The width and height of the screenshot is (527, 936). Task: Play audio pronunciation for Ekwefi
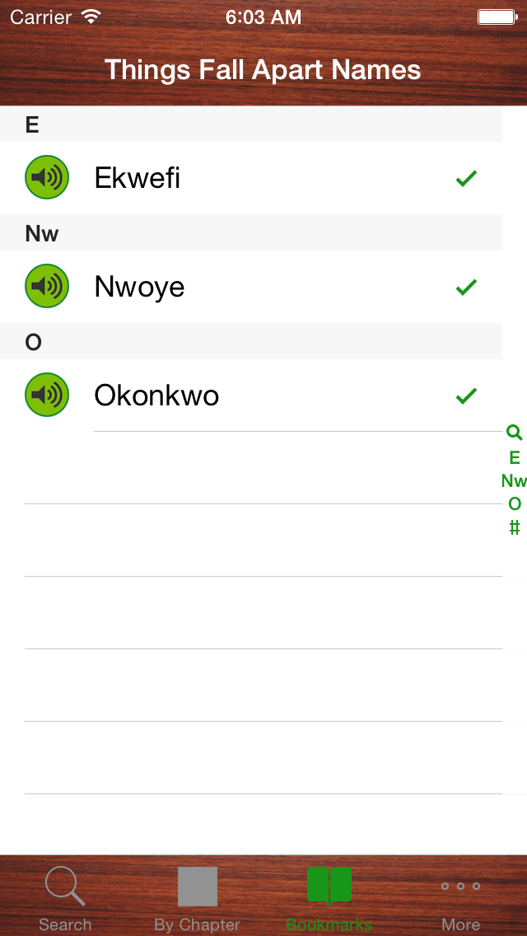pyautogui.click(x=47, y=177)
